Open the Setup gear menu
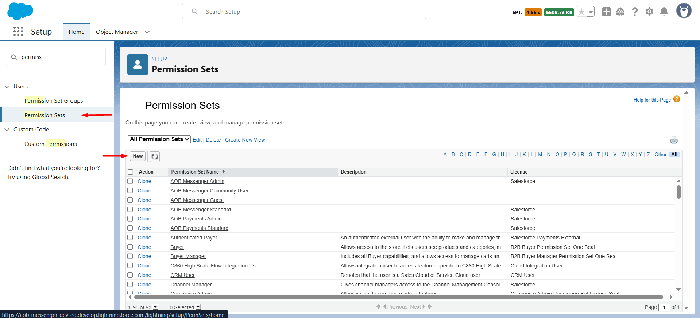The height and width of the screenshot is (318, 700). pos(649,12)
